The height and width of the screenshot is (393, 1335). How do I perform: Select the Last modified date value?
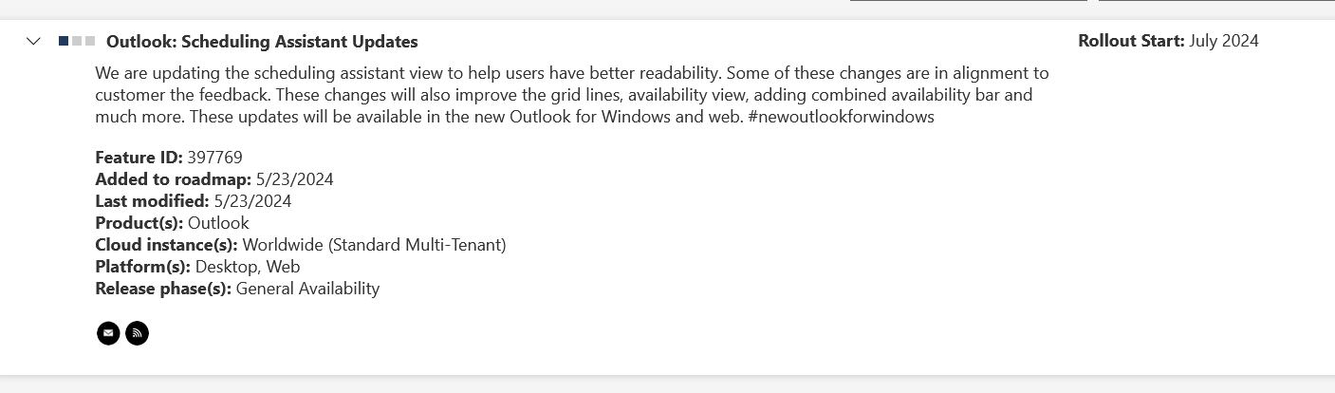tap(252, 201)
